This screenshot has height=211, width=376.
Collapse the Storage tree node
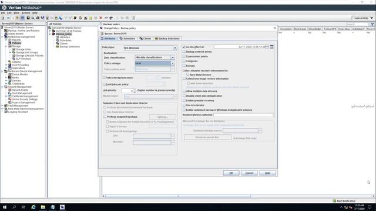pos(6,46)
